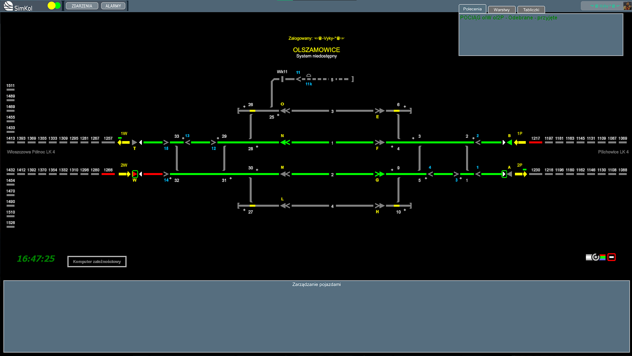The width and height of the screenshot is (632, 356).
Task: Click the 2W yellow line direction arrow
Action: click(x=125, y=174)
